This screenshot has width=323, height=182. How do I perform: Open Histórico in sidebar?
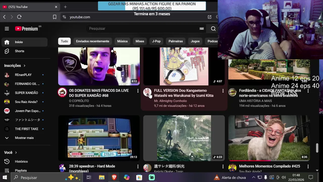tap(24, 162)
